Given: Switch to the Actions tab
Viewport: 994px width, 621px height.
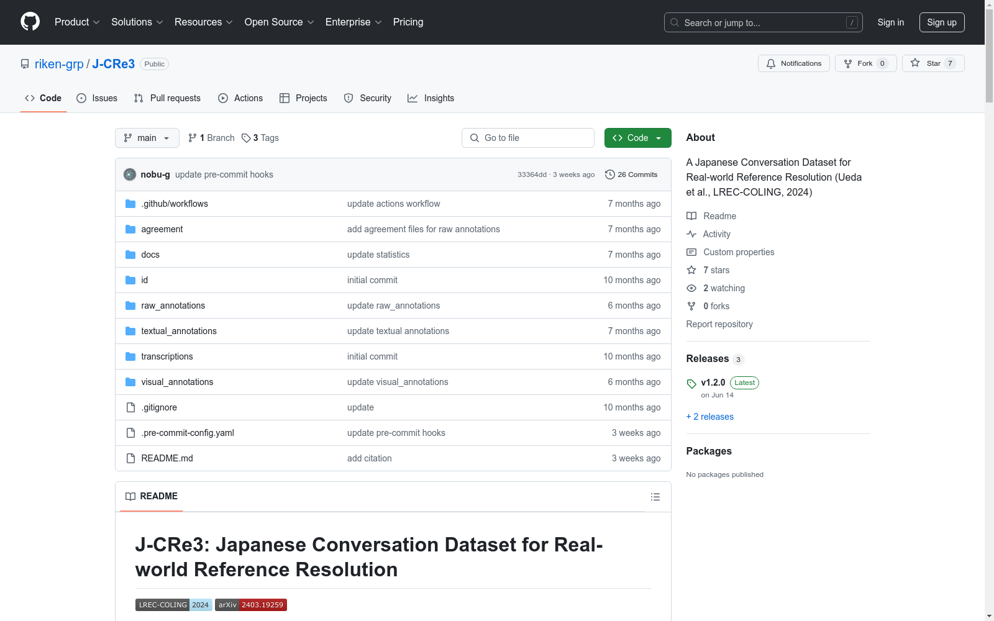Looking at the screenshot, I should 240,98.
